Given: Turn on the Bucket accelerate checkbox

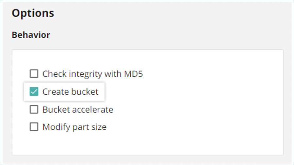Looking at the screenshot, I should pos(34,109).
